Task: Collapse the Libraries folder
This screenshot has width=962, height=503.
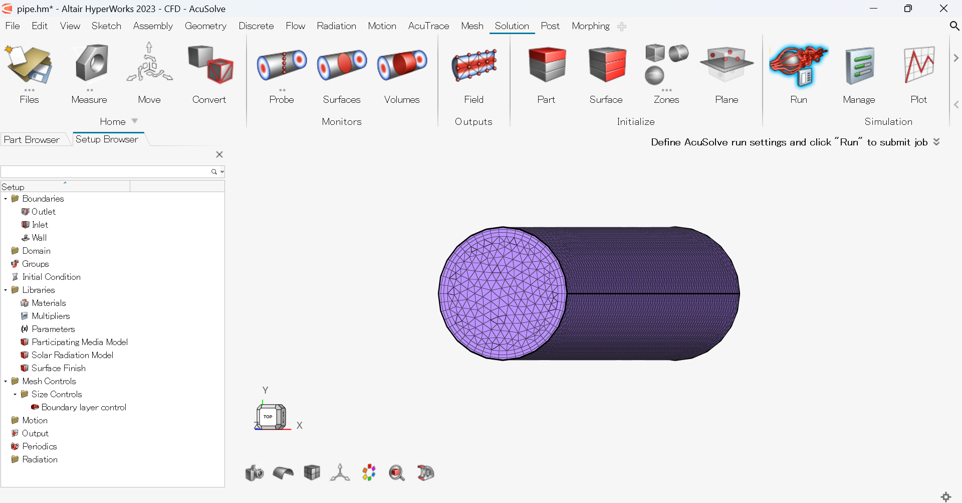Action: click(x=6, y=290)
